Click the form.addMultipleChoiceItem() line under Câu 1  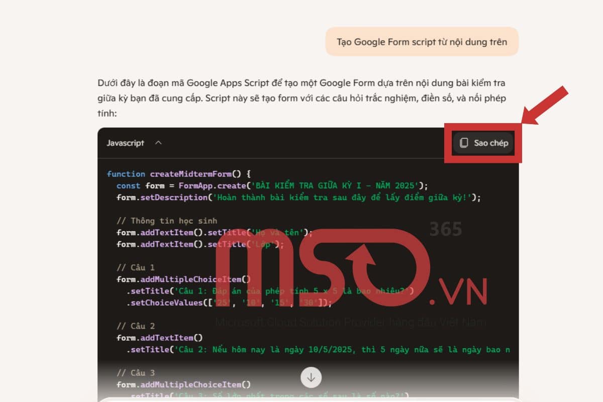pos(183,279)
